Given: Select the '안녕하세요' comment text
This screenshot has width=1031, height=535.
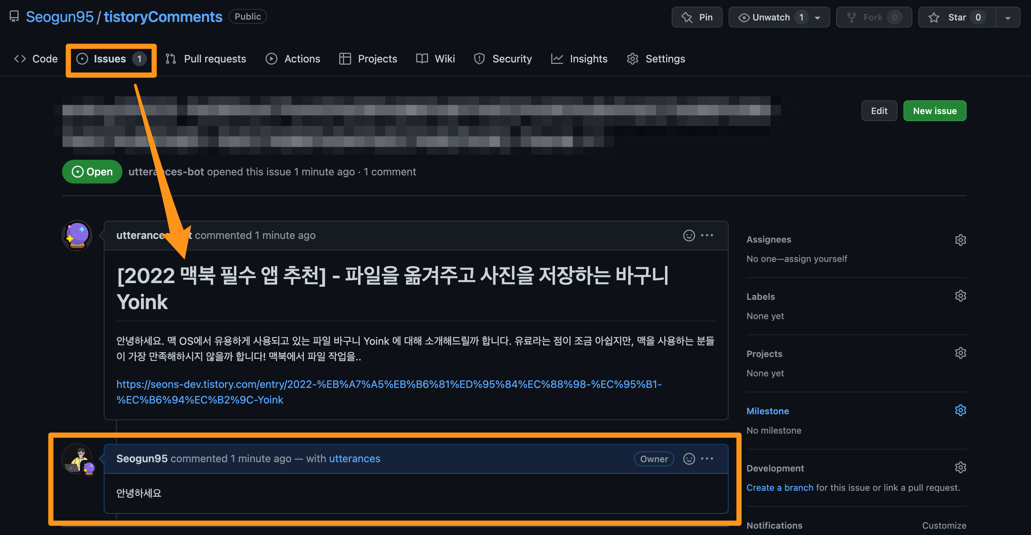Looking at the screenshot, I should 139,493.
